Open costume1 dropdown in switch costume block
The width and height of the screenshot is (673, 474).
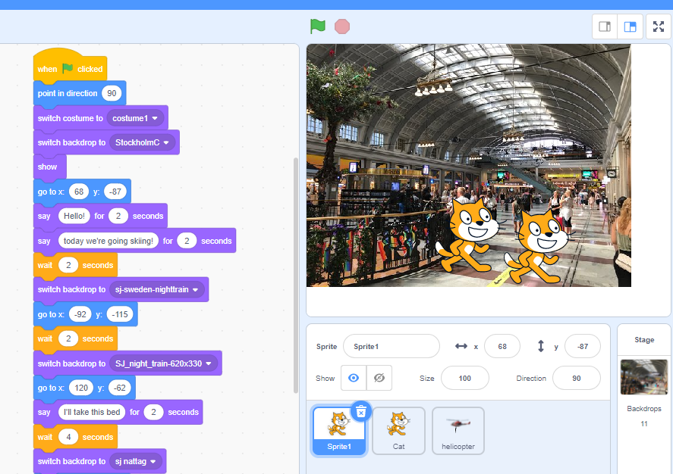coord(135,118)
